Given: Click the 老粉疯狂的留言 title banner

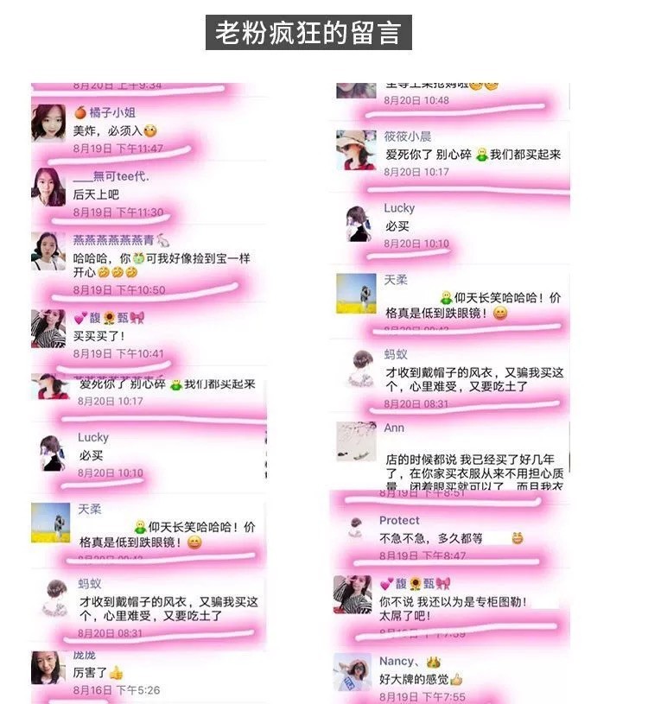Looking at the screenshot, I should point(308,32).
